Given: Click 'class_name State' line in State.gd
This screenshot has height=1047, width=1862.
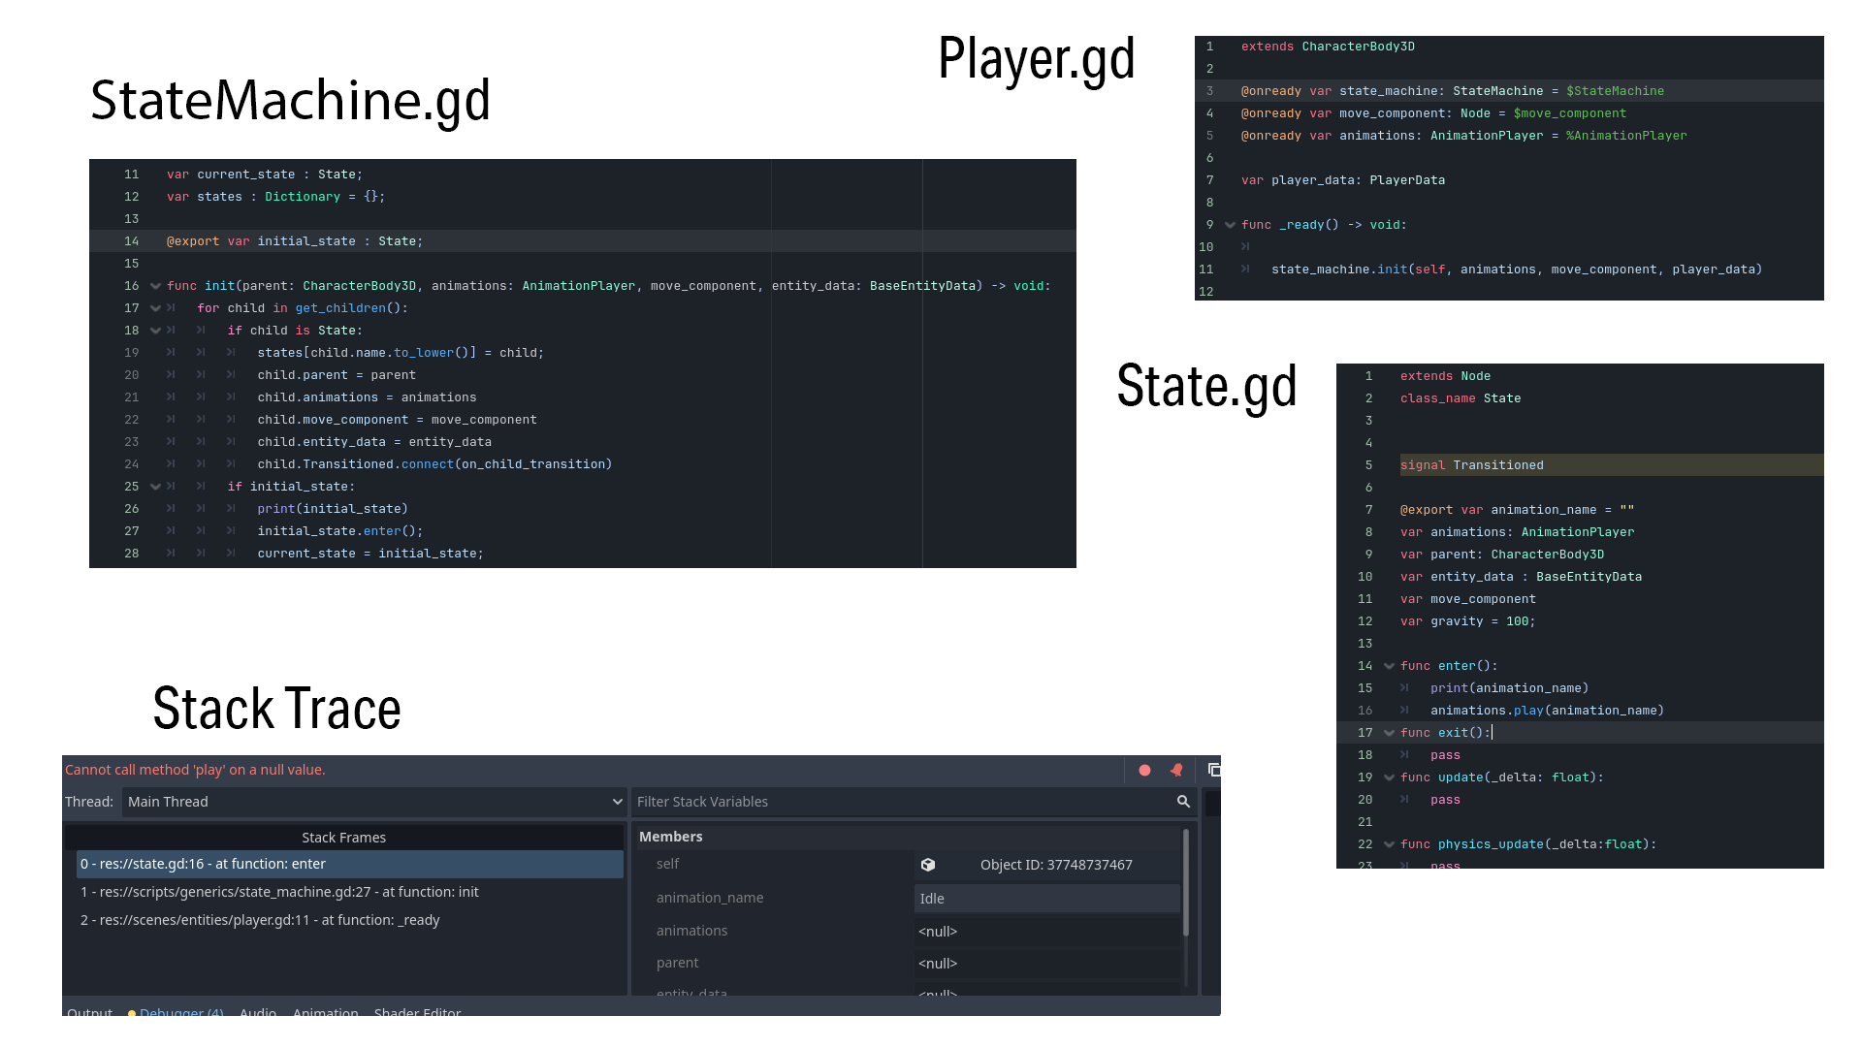Looking at the screenshot, I should click(x=1461, y=398).
